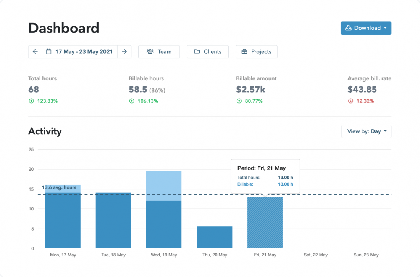The height and width of the screenshot is (277, 420).
Task: Open the View by: Day dropdown
Action: click(366, 131)
